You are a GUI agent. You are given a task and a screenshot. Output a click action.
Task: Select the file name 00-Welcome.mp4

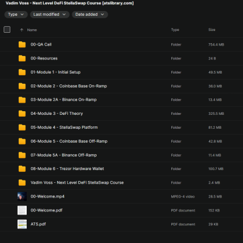click(x=47, y=196)
